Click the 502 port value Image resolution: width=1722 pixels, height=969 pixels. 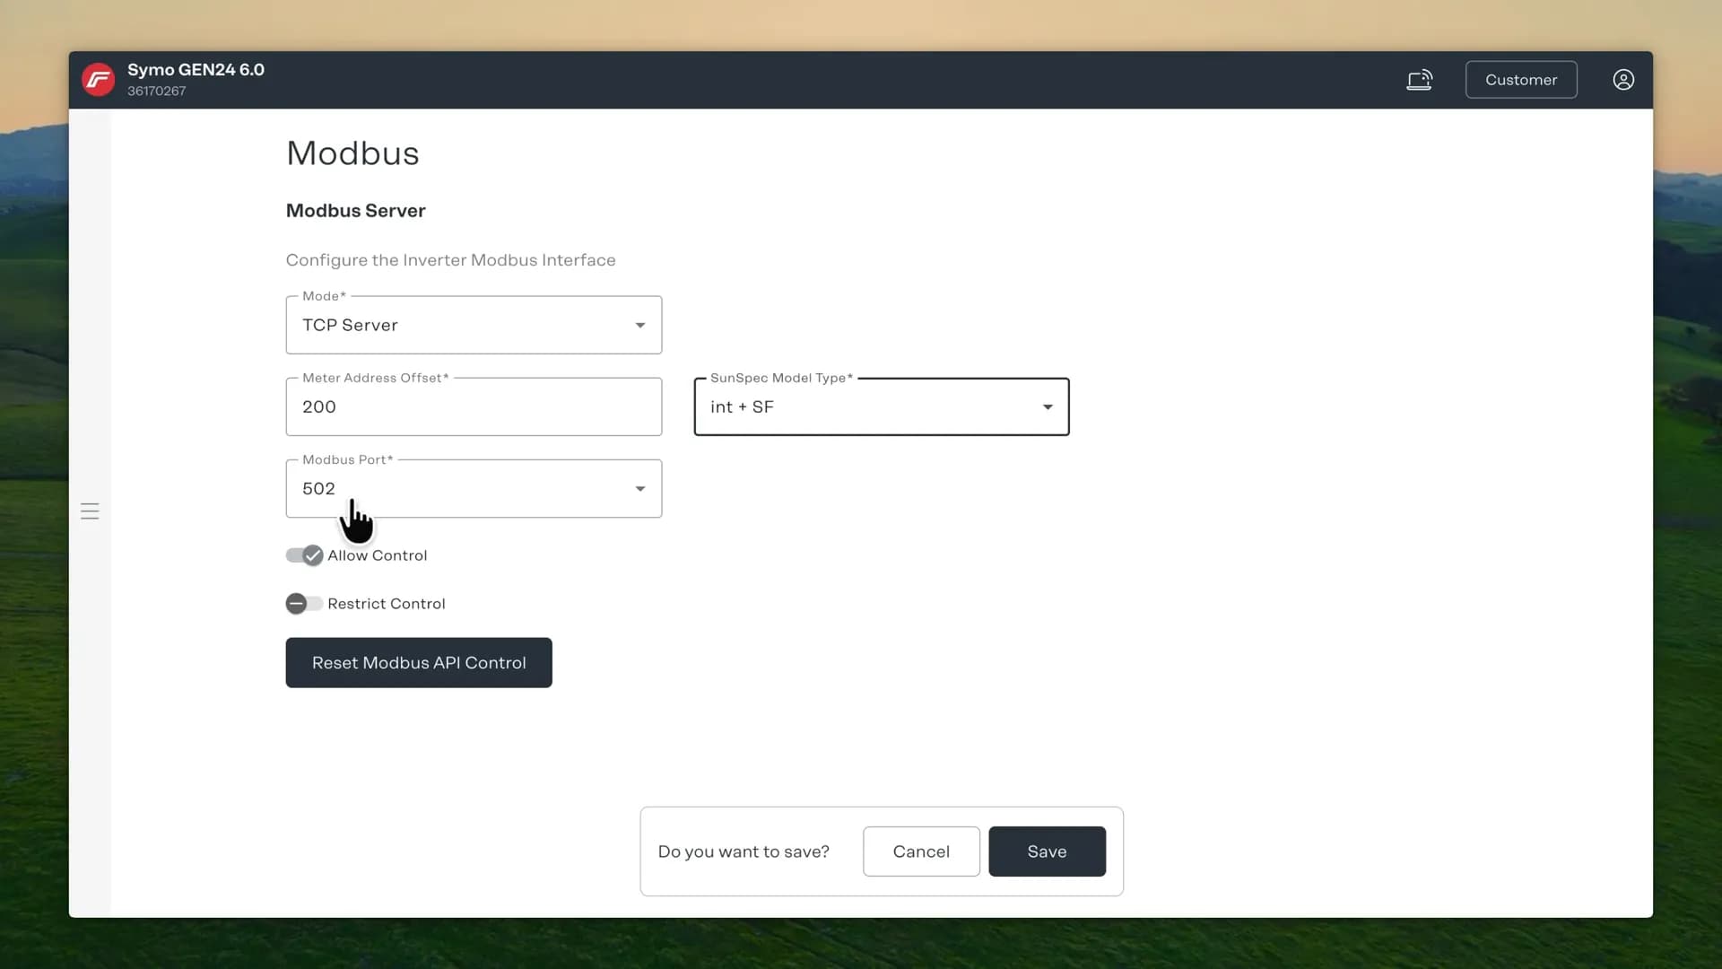point(318,488)
